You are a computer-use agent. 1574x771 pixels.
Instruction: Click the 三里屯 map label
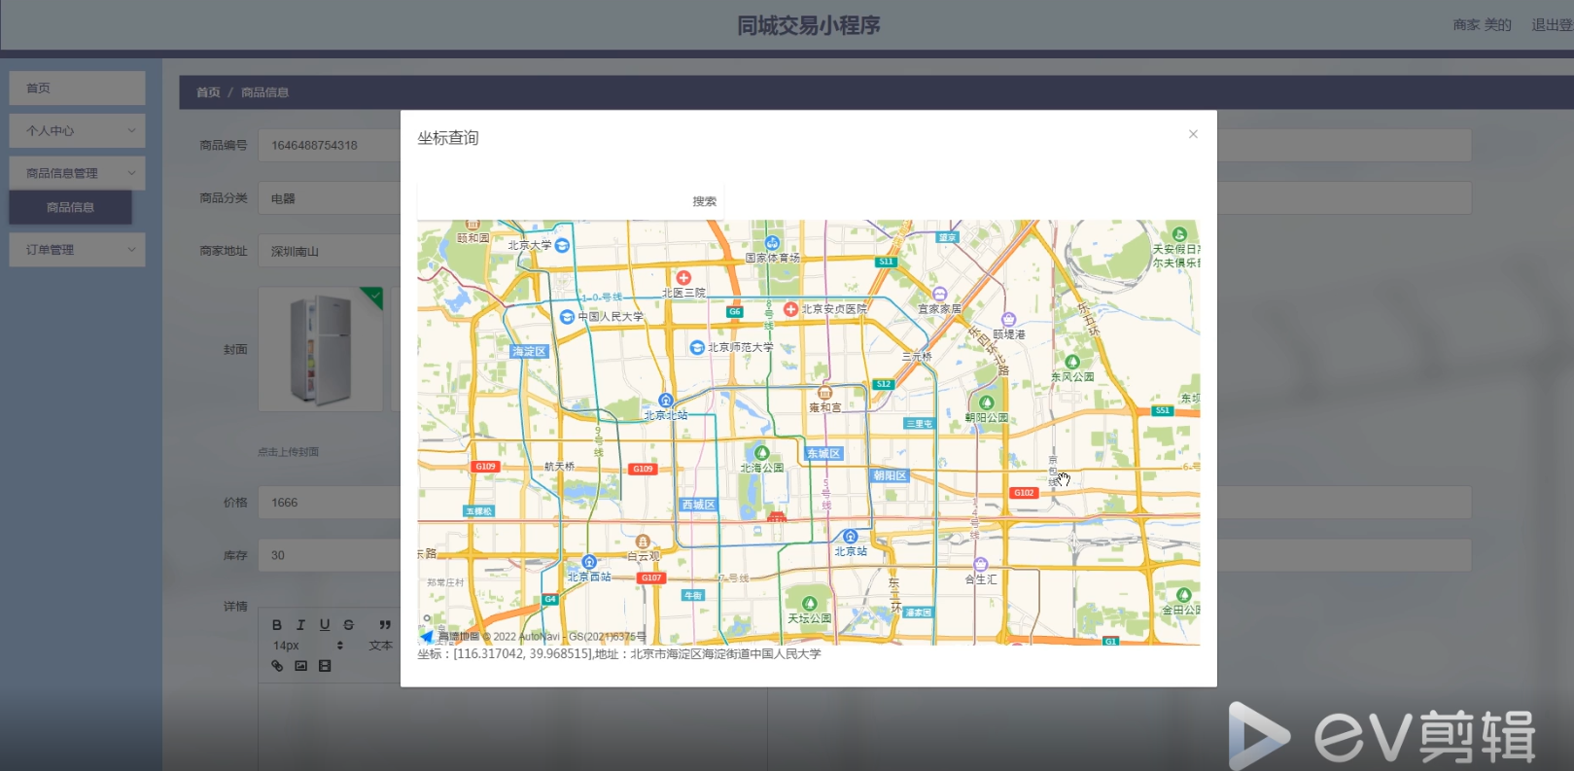pyautogui.click(x=919, y=424)
